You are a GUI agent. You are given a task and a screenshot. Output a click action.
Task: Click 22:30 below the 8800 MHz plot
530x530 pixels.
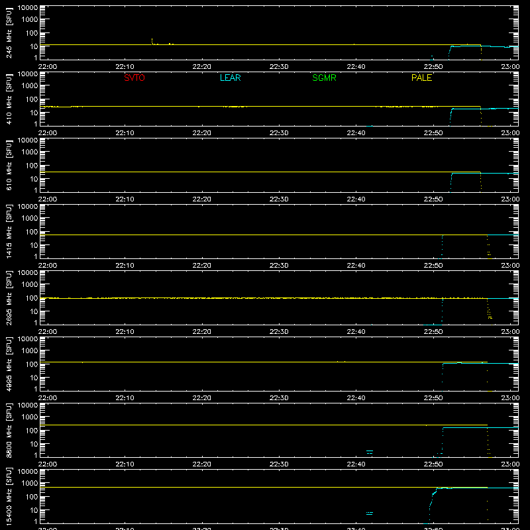tap(279, 464)
